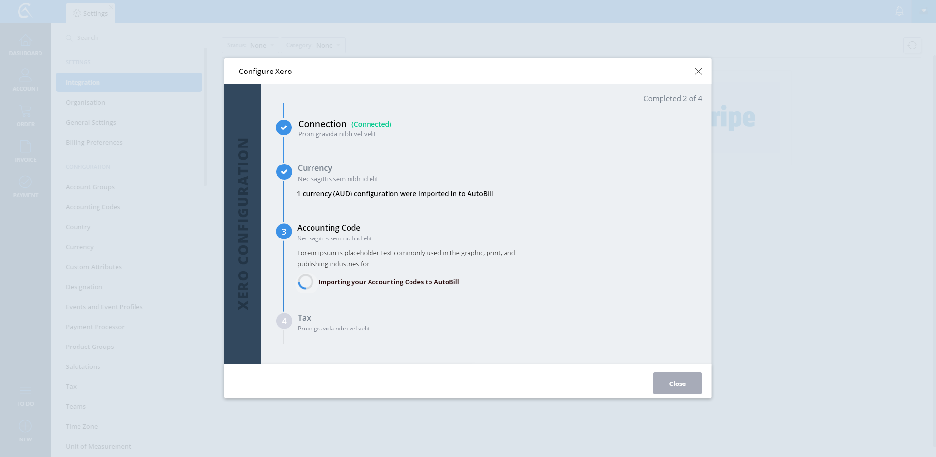Expand the Category filter dropdown
This screenshot has width=936, height=457.
pos(313,45)
